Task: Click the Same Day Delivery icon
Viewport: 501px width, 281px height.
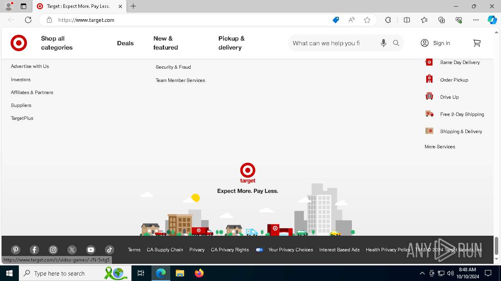Action: [429, 62]
